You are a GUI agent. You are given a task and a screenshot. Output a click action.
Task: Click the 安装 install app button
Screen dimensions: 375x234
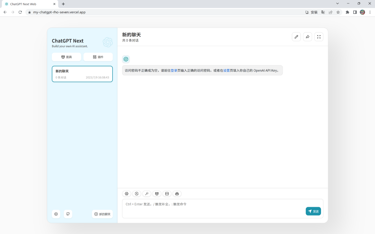coord(311,12)
